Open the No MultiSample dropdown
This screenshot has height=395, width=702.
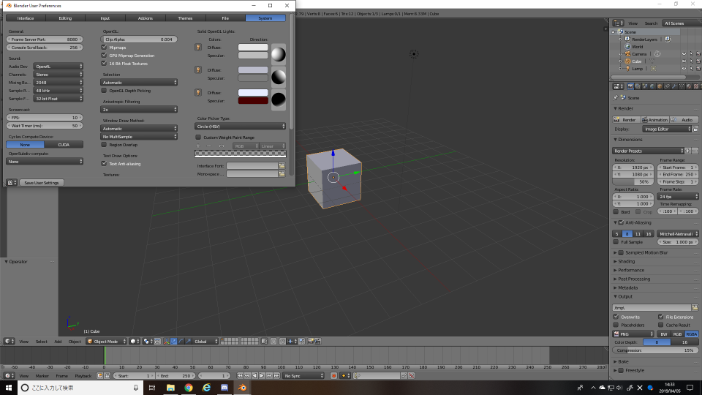[139, 137]
